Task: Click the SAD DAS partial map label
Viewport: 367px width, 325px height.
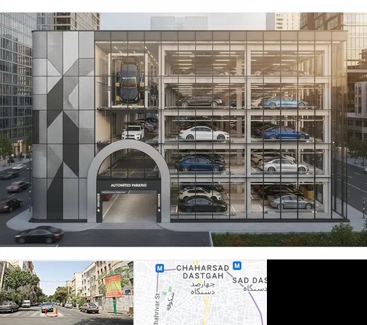Action: tap(250, 280)
